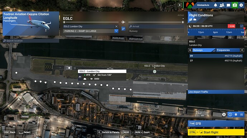Screen dimensions: 247x138
Task: Click the EGLC - London City weather tooltip title
Action: 102,71
